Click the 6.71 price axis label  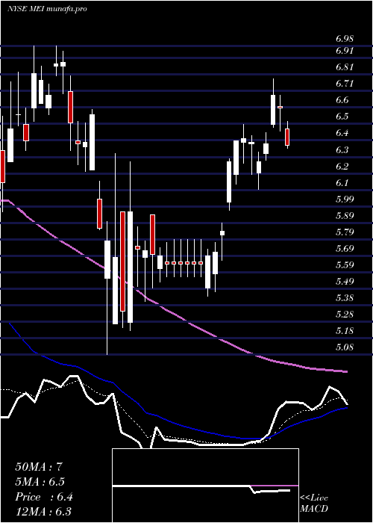pyautogui.click(x=345, y=84)
